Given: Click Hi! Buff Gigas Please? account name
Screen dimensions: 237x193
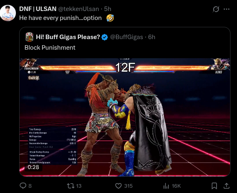Looking at the screenshot, I should [68, 37].
